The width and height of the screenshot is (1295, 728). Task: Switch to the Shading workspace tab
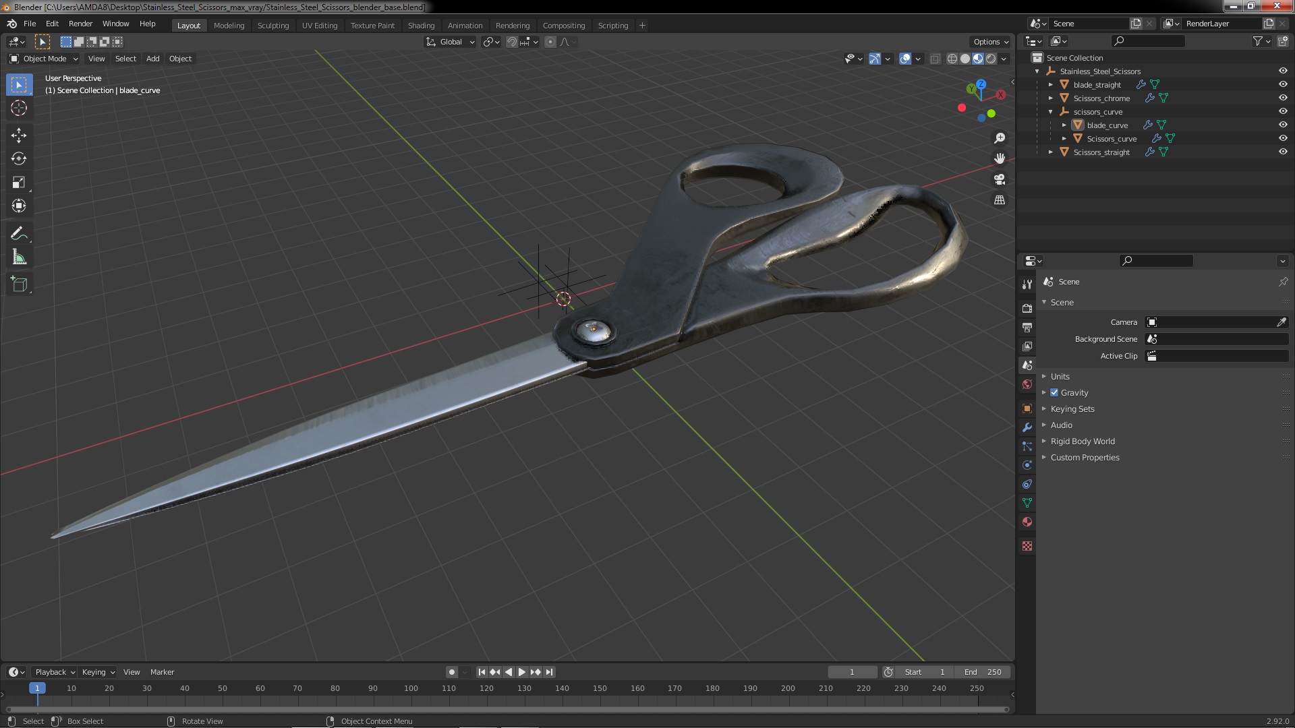[x=421, y=26]
